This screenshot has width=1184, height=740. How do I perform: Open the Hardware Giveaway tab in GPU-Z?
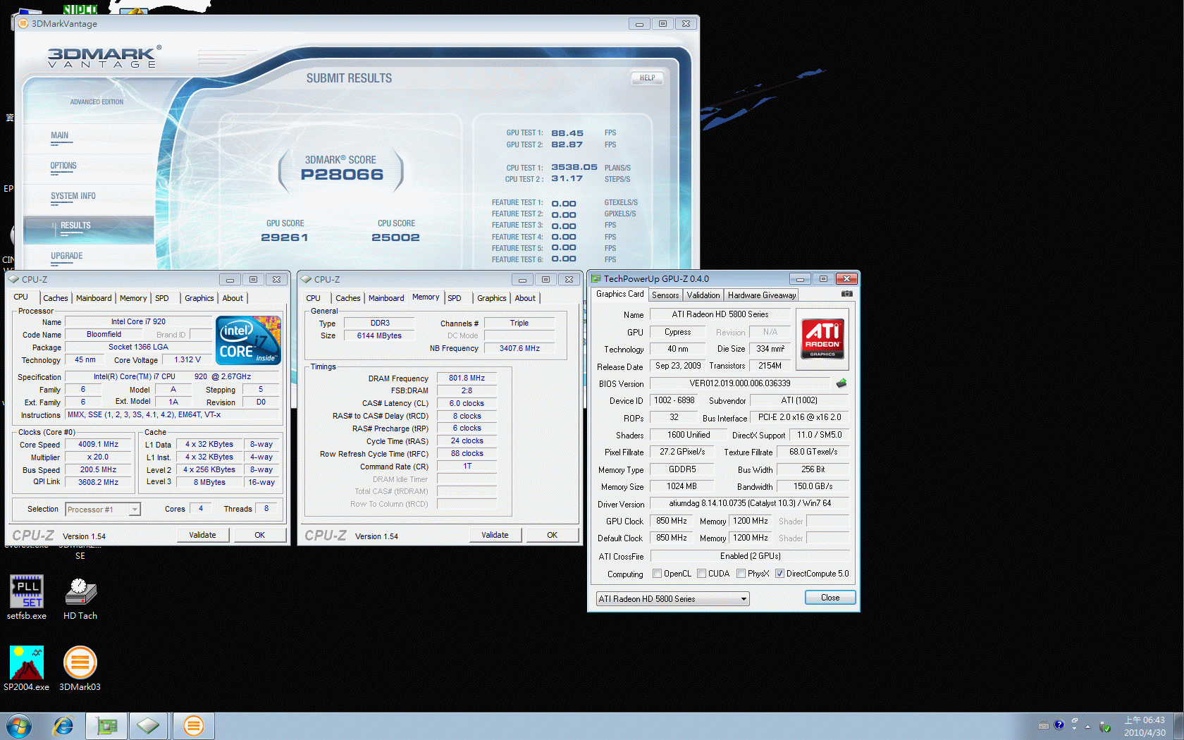click(x=762, y=295)
